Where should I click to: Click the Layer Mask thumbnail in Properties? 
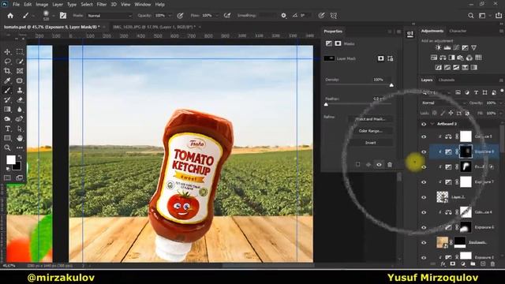329,58
